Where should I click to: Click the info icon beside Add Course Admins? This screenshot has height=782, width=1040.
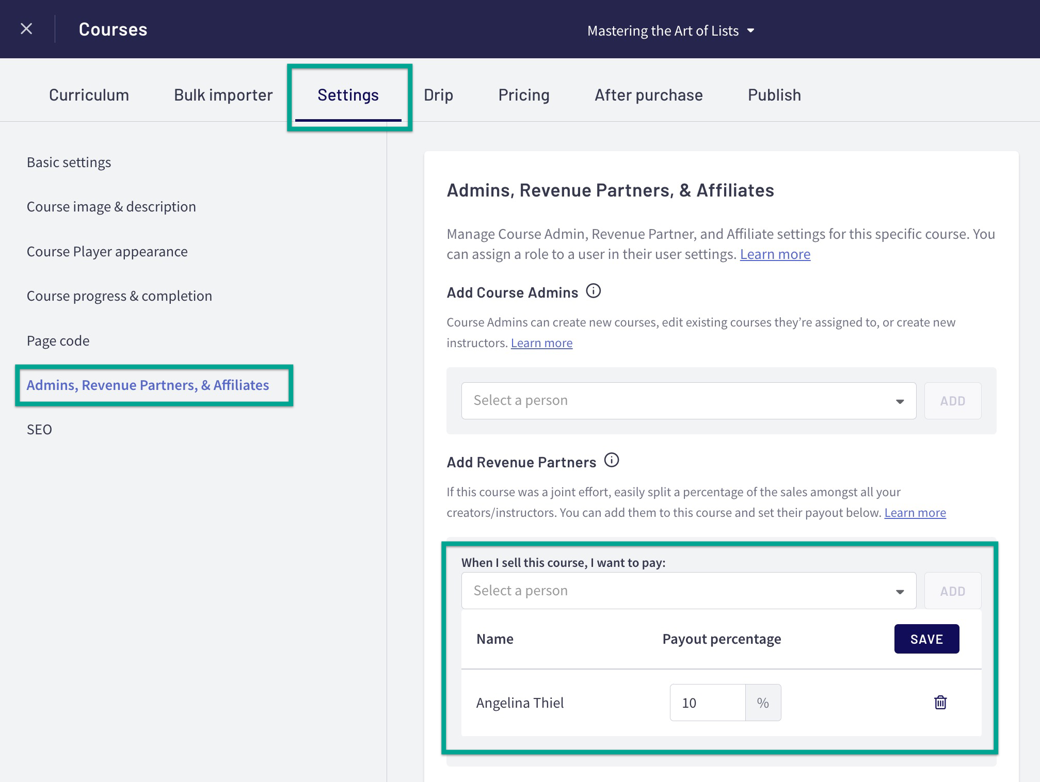pyautogui.click(x=594, y=291)
